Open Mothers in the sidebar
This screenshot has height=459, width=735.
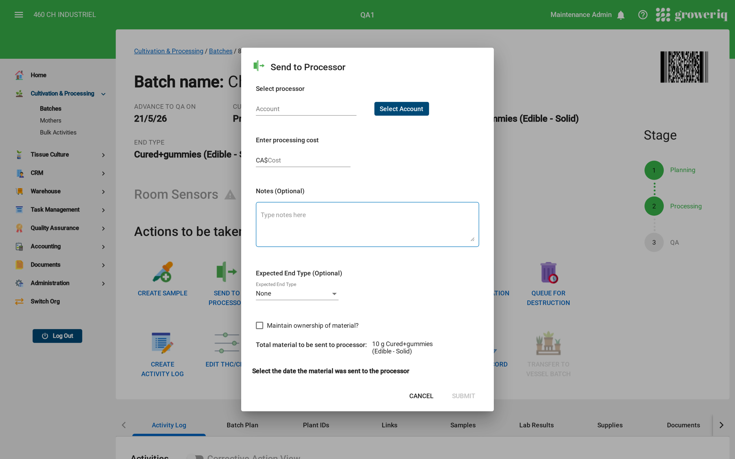(51, 120)
